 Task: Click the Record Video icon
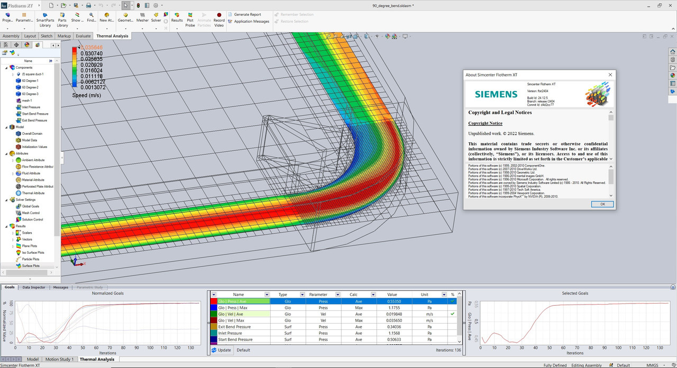tap(219, 17)
